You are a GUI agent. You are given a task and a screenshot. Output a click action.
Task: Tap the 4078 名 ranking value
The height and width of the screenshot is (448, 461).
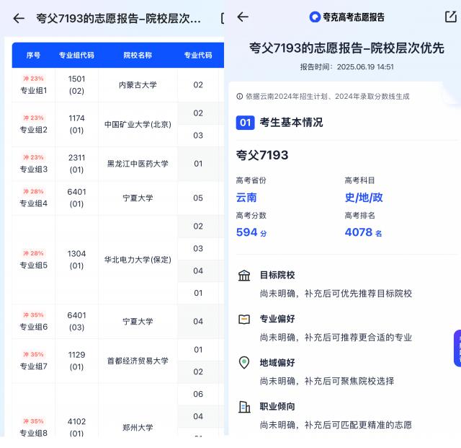pos(363,232)
